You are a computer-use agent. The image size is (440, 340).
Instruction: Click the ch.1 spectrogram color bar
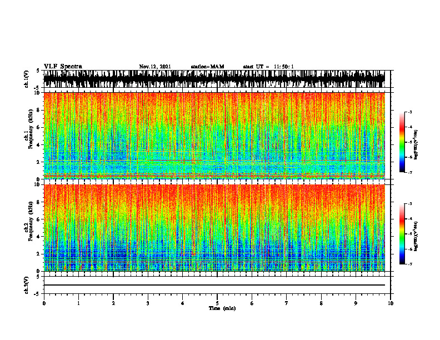click(x=402, y=142)
